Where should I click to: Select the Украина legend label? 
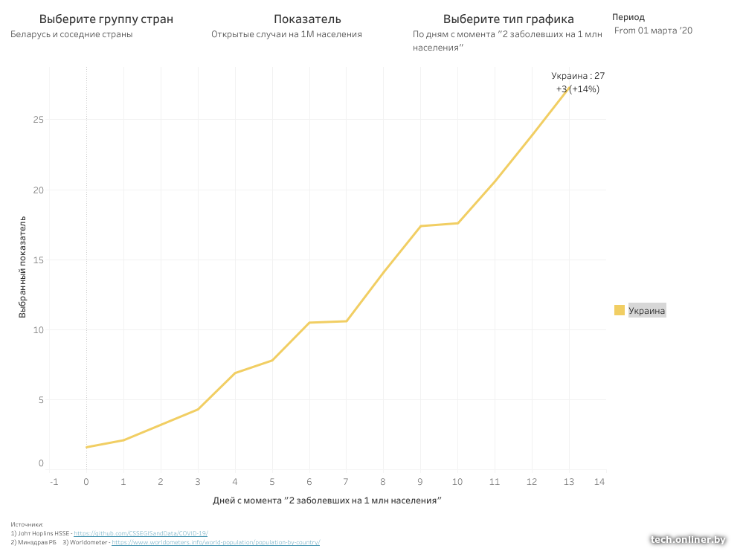(x=646, y=310)
